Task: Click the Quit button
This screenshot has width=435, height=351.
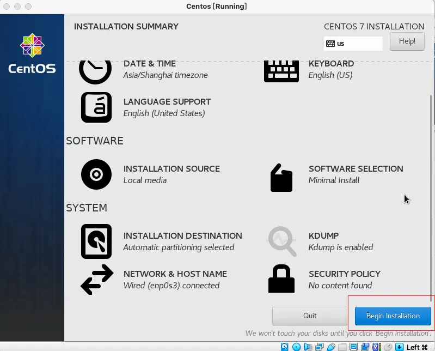Action: [x=310, y=316]
